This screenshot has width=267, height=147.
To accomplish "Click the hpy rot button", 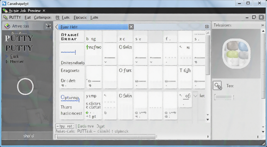I will click(65, 126).
